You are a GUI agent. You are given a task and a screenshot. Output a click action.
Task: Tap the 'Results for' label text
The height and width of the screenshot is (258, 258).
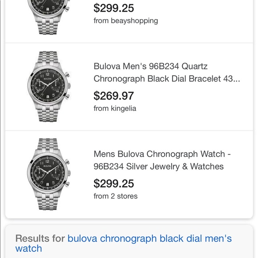[40, 238]
